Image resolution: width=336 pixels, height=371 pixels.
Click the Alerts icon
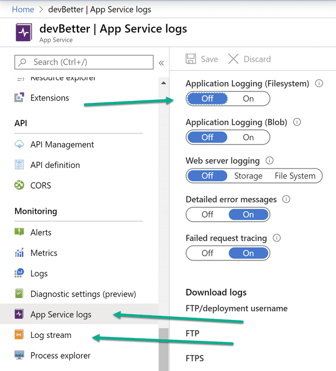19,232
